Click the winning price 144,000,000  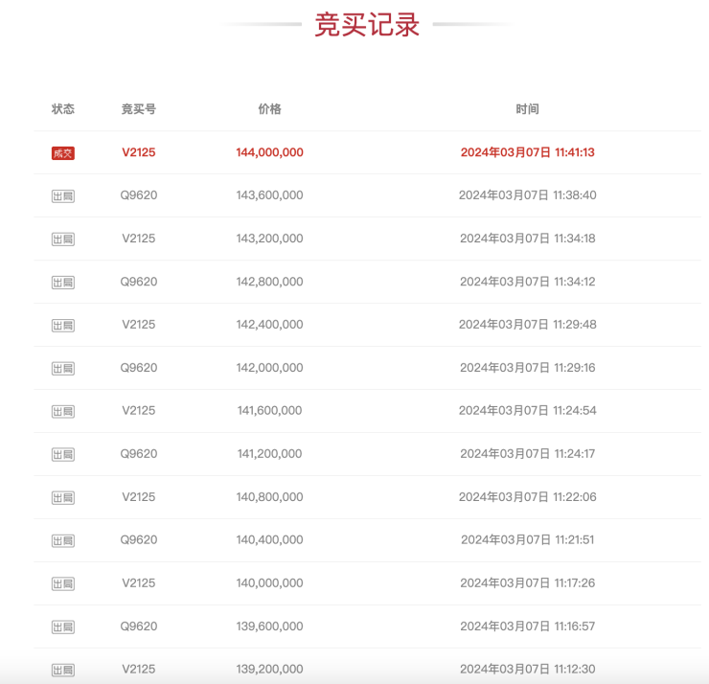(269, 152)
